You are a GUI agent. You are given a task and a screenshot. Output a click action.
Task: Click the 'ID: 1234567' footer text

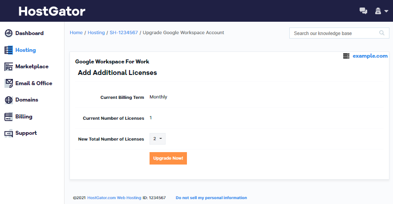[154, 198]
